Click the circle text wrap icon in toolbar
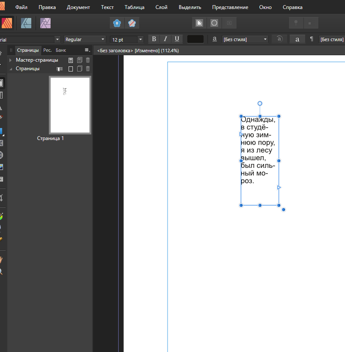This screenshot has width=345, height=352. tap(214, 23)
